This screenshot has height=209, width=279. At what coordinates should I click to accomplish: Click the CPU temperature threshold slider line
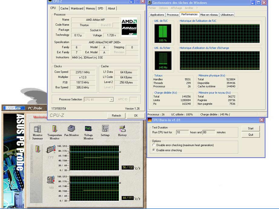[x=94, y=152]
